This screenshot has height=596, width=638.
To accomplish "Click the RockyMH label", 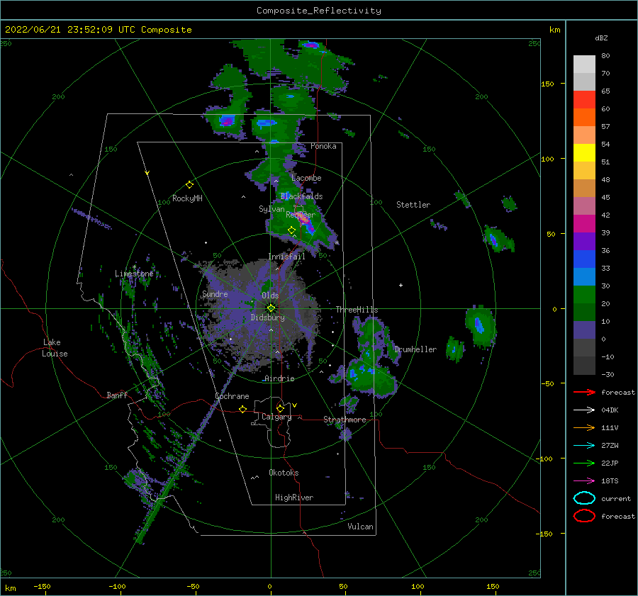I will coord(187,198).
